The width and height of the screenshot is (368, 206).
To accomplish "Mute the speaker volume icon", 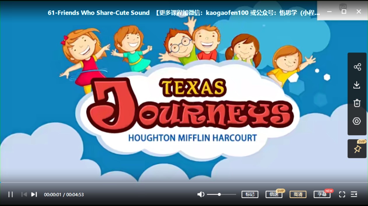I will pos(201,194).
